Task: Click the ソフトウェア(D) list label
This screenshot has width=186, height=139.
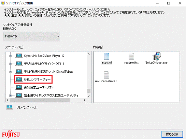Action: (14, 47)
